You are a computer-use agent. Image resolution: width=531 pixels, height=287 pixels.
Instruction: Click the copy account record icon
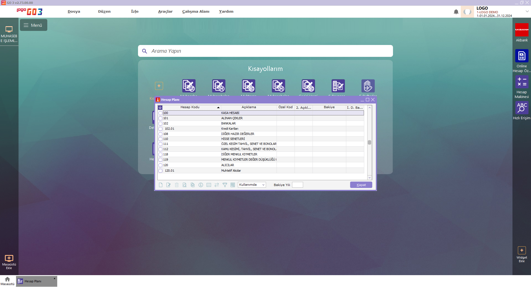(x=192, y=185)
